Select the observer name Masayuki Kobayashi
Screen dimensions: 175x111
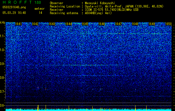[100, 3]
